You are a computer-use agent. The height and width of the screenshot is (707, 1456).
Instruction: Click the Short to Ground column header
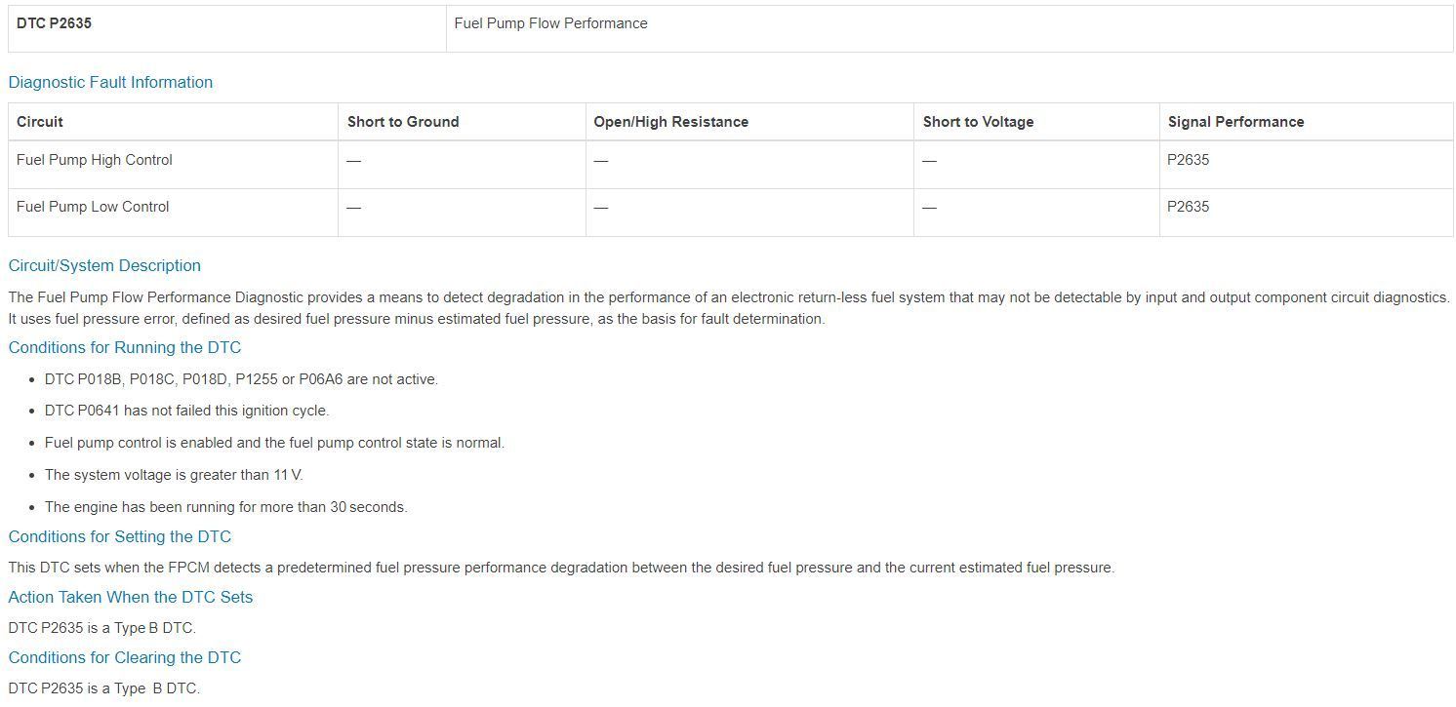(403, 122)
